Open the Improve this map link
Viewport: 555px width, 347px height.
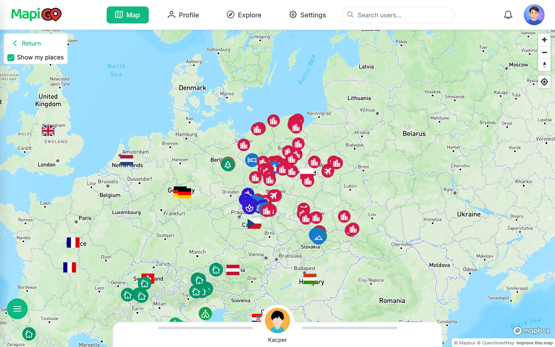pyautogui.click(x=534, y=343)
